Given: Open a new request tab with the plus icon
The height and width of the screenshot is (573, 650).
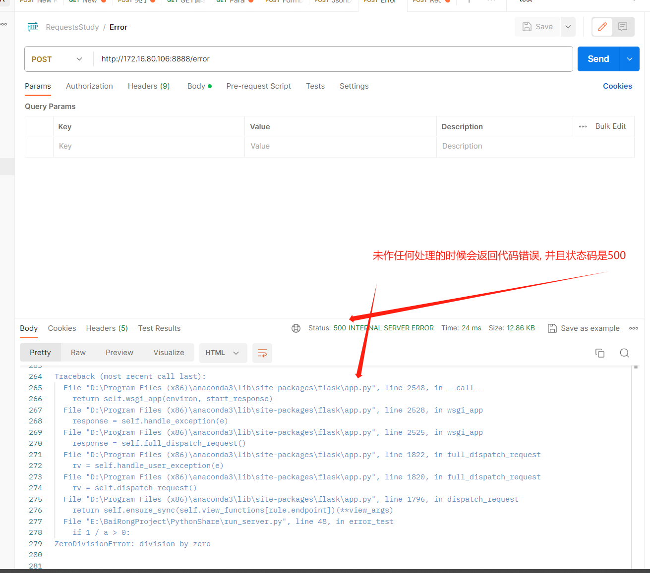Looking at the screenshot, I should 469,1.
